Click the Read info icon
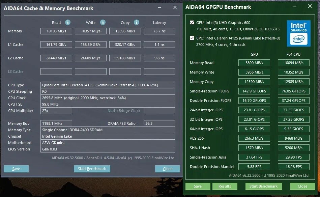This screenshot has height=197, width=320. pyautogui.click(x=68, y=22)
